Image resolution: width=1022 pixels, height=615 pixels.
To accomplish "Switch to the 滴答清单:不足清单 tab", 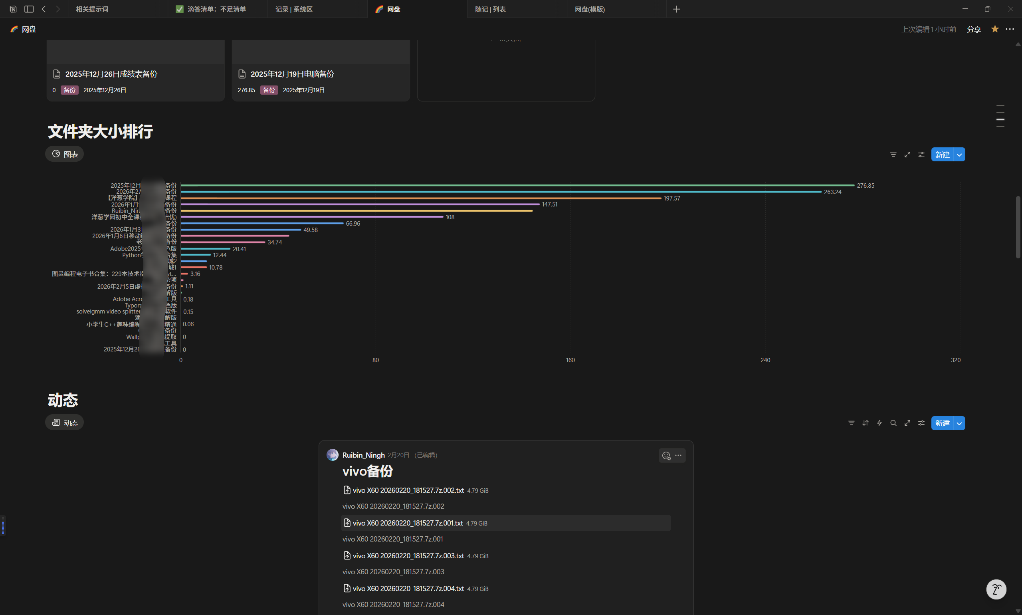I will (216, 9).
